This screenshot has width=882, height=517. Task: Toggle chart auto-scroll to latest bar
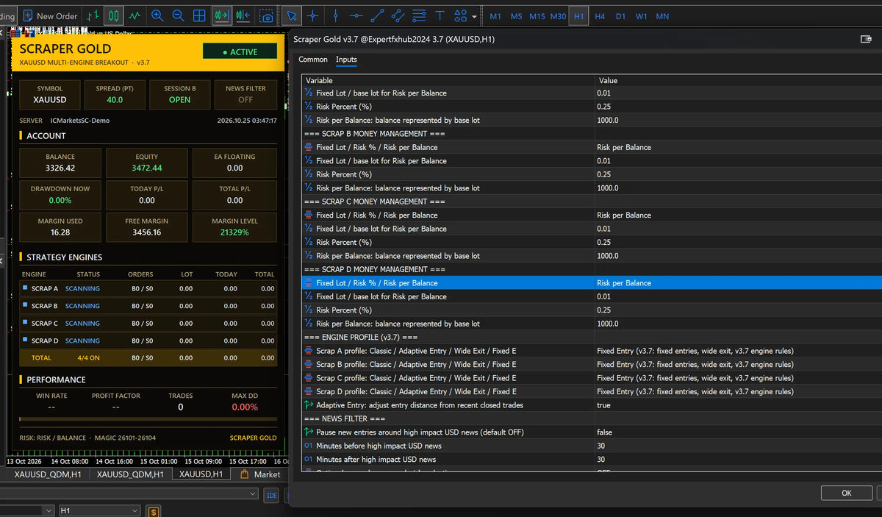click(x=221, y=15)
